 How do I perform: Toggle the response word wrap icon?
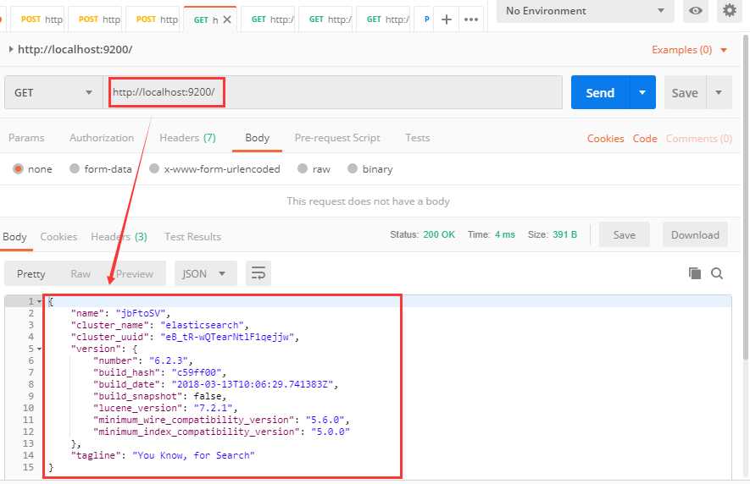click(258, 273)
